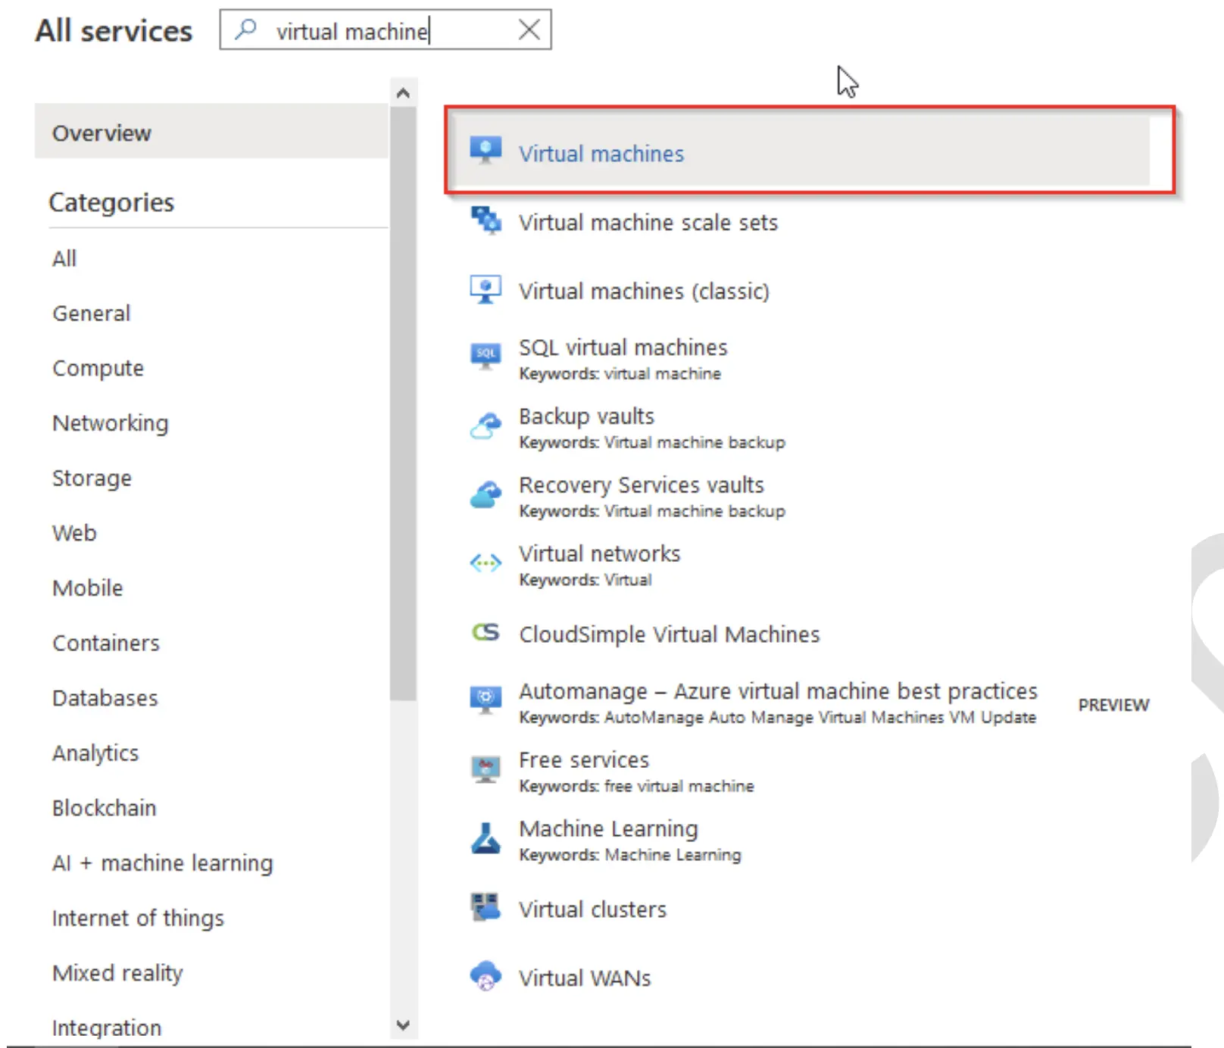The image size is (1224, 1048).
Task: Open the Recovery Services vaults link
Action: point(641,485)
